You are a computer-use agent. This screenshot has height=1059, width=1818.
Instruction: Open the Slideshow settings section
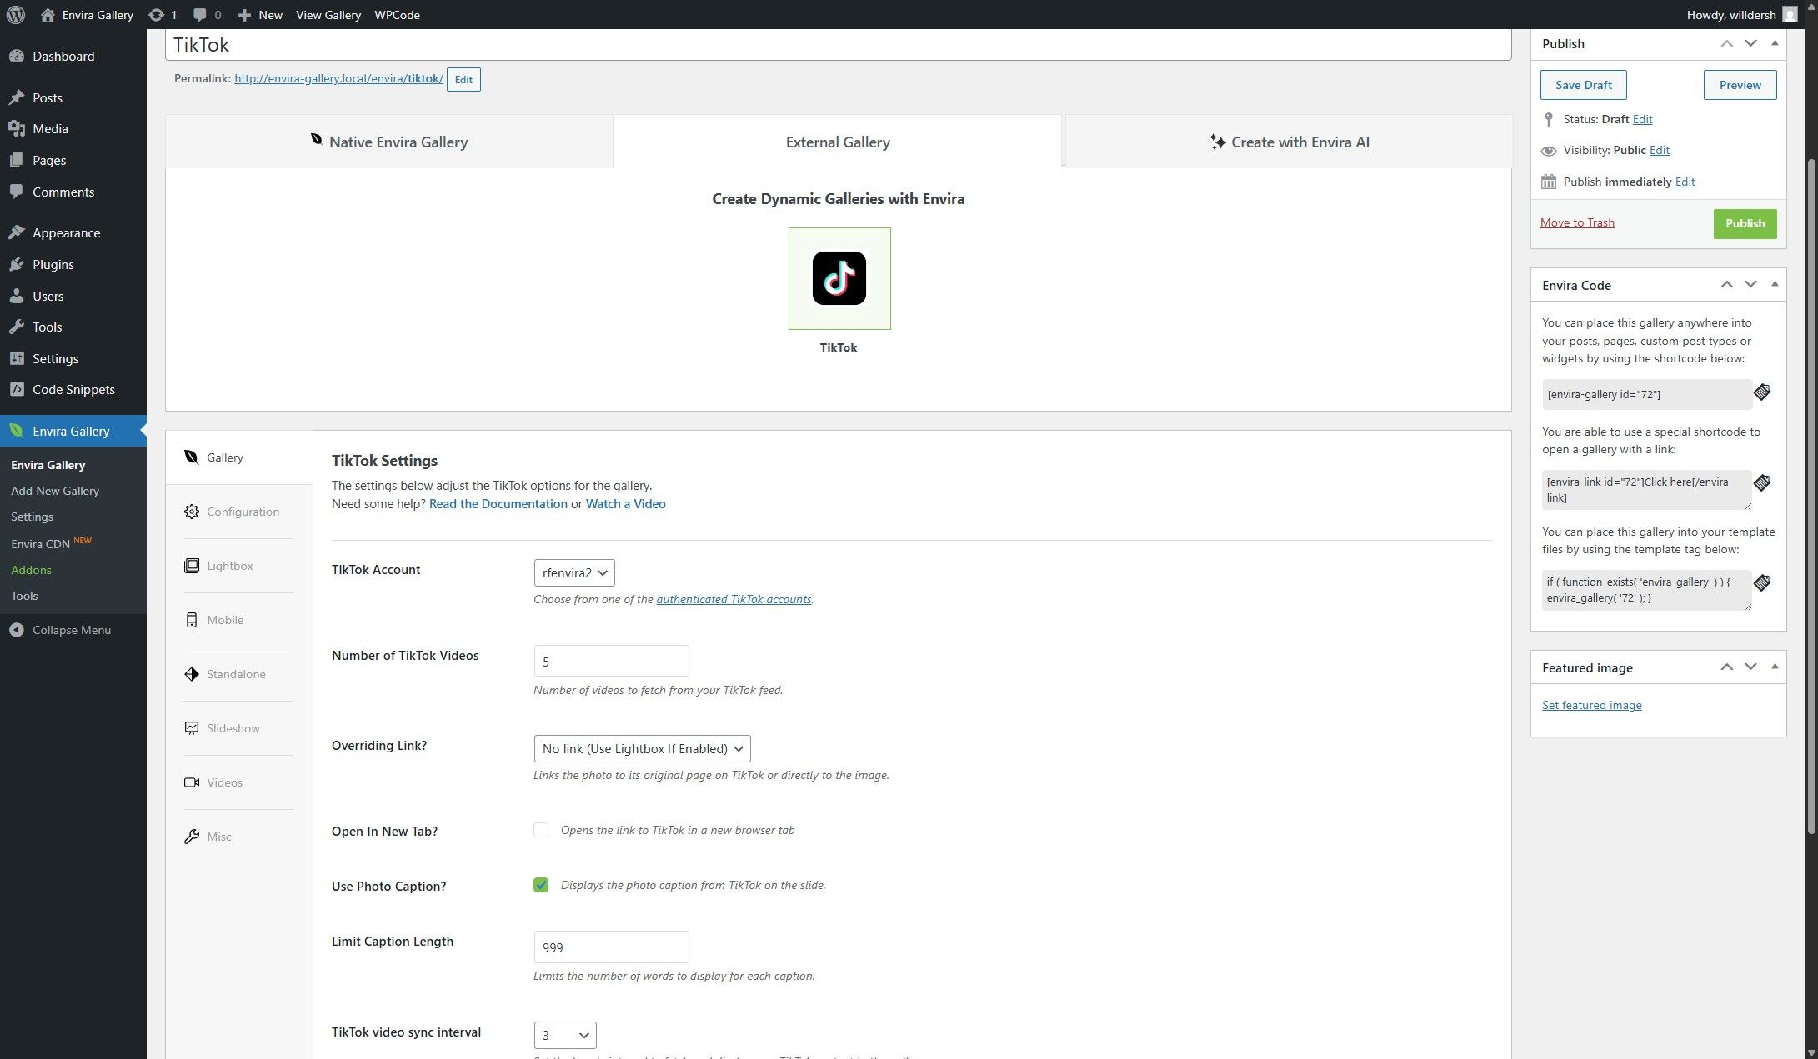233,728
